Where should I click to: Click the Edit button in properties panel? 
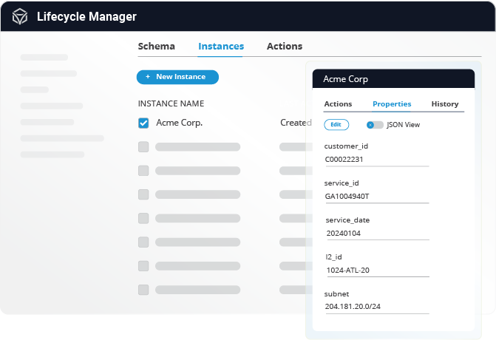pos(336,125)
